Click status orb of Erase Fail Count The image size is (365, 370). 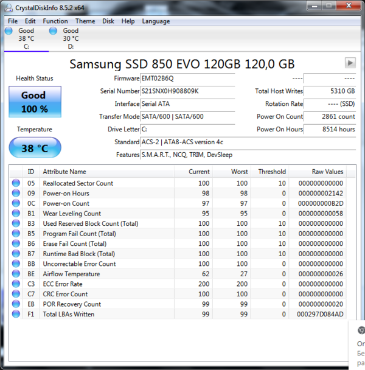click(16, 243)
